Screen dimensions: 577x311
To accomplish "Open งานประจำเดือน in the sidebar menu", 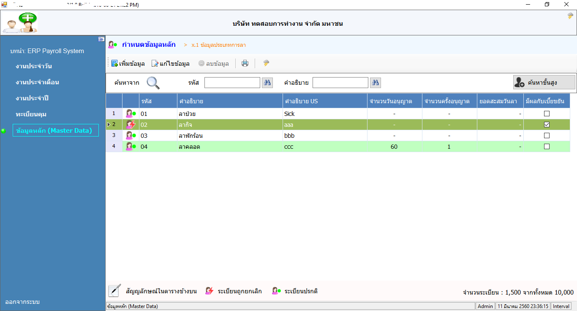I will (x=37, y=82).
